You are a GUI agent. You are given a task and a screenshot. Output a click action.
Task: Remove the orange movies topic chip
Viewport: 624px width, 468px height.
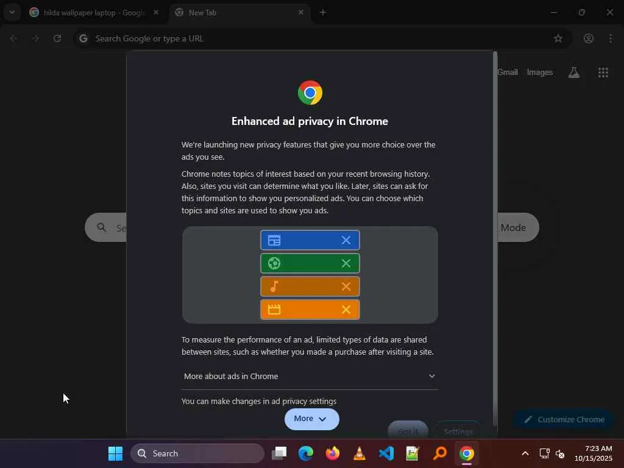tap(346, 309)
